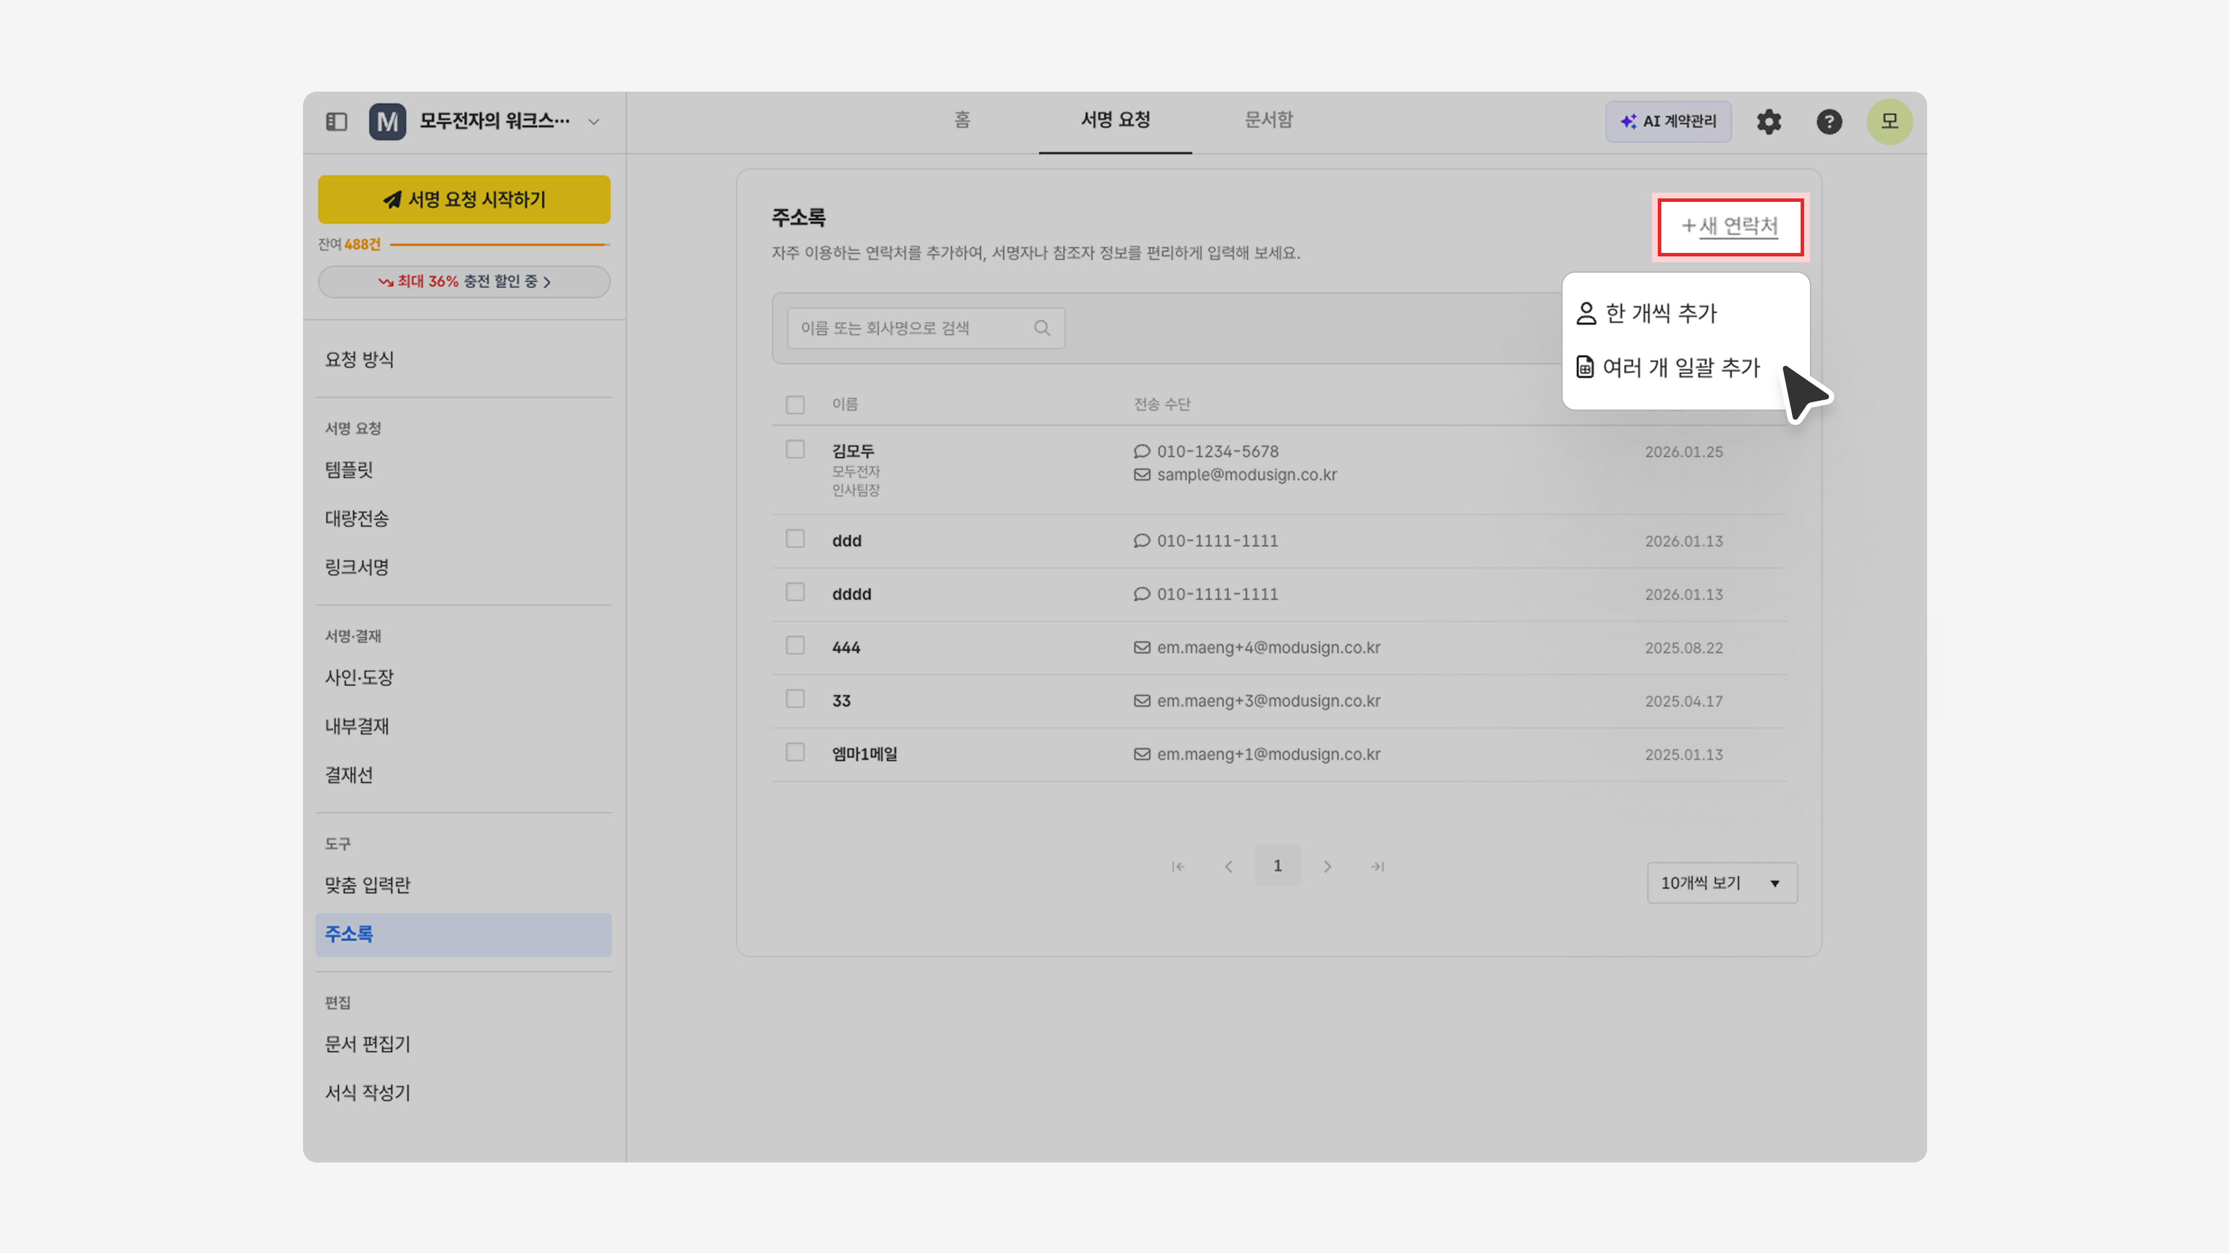
Task: Expand the 최대 36% 충전 할인 banner
Action: click(x=464, y=282)
